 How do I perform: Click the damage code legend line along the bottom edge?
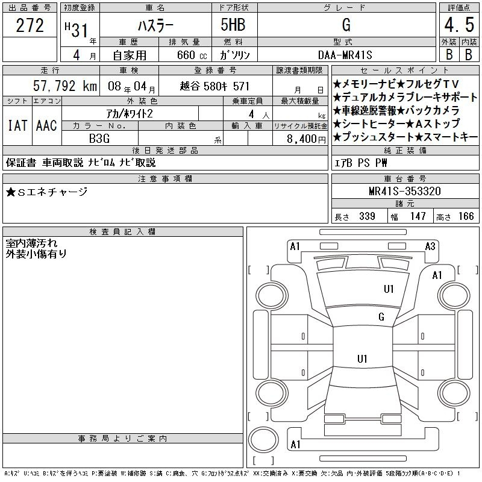pyautogui.click(x=233, y=474)
